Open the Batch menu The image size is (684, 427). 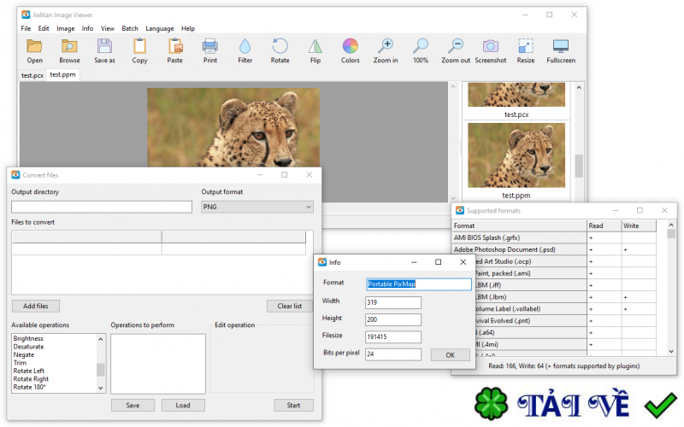pyautogui.click(x=130, y=28)
